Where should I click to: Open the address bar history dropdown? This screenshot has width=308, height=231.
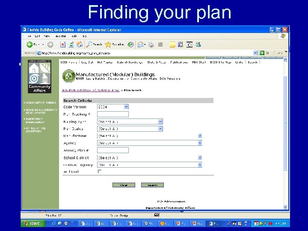[255, 53]
